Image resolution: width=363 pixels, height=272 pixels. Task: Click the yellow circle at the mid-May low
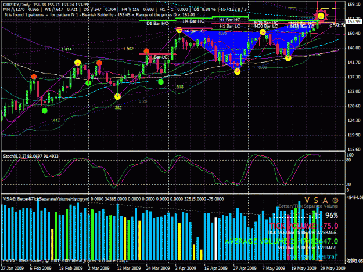point(288,58)
